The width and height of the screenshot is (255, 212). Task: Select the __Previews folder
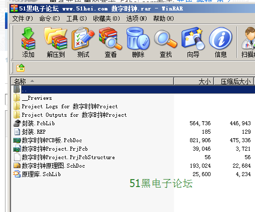[x=37, y=98]
